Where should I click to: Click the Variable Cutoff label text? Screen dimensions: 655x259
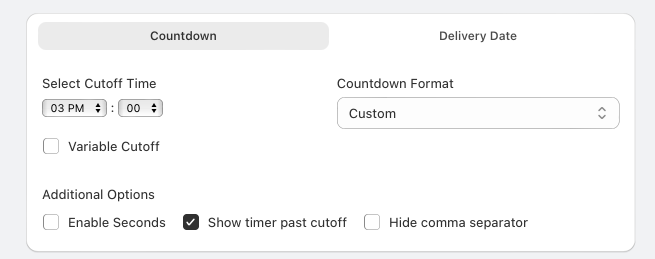(114, 146)
